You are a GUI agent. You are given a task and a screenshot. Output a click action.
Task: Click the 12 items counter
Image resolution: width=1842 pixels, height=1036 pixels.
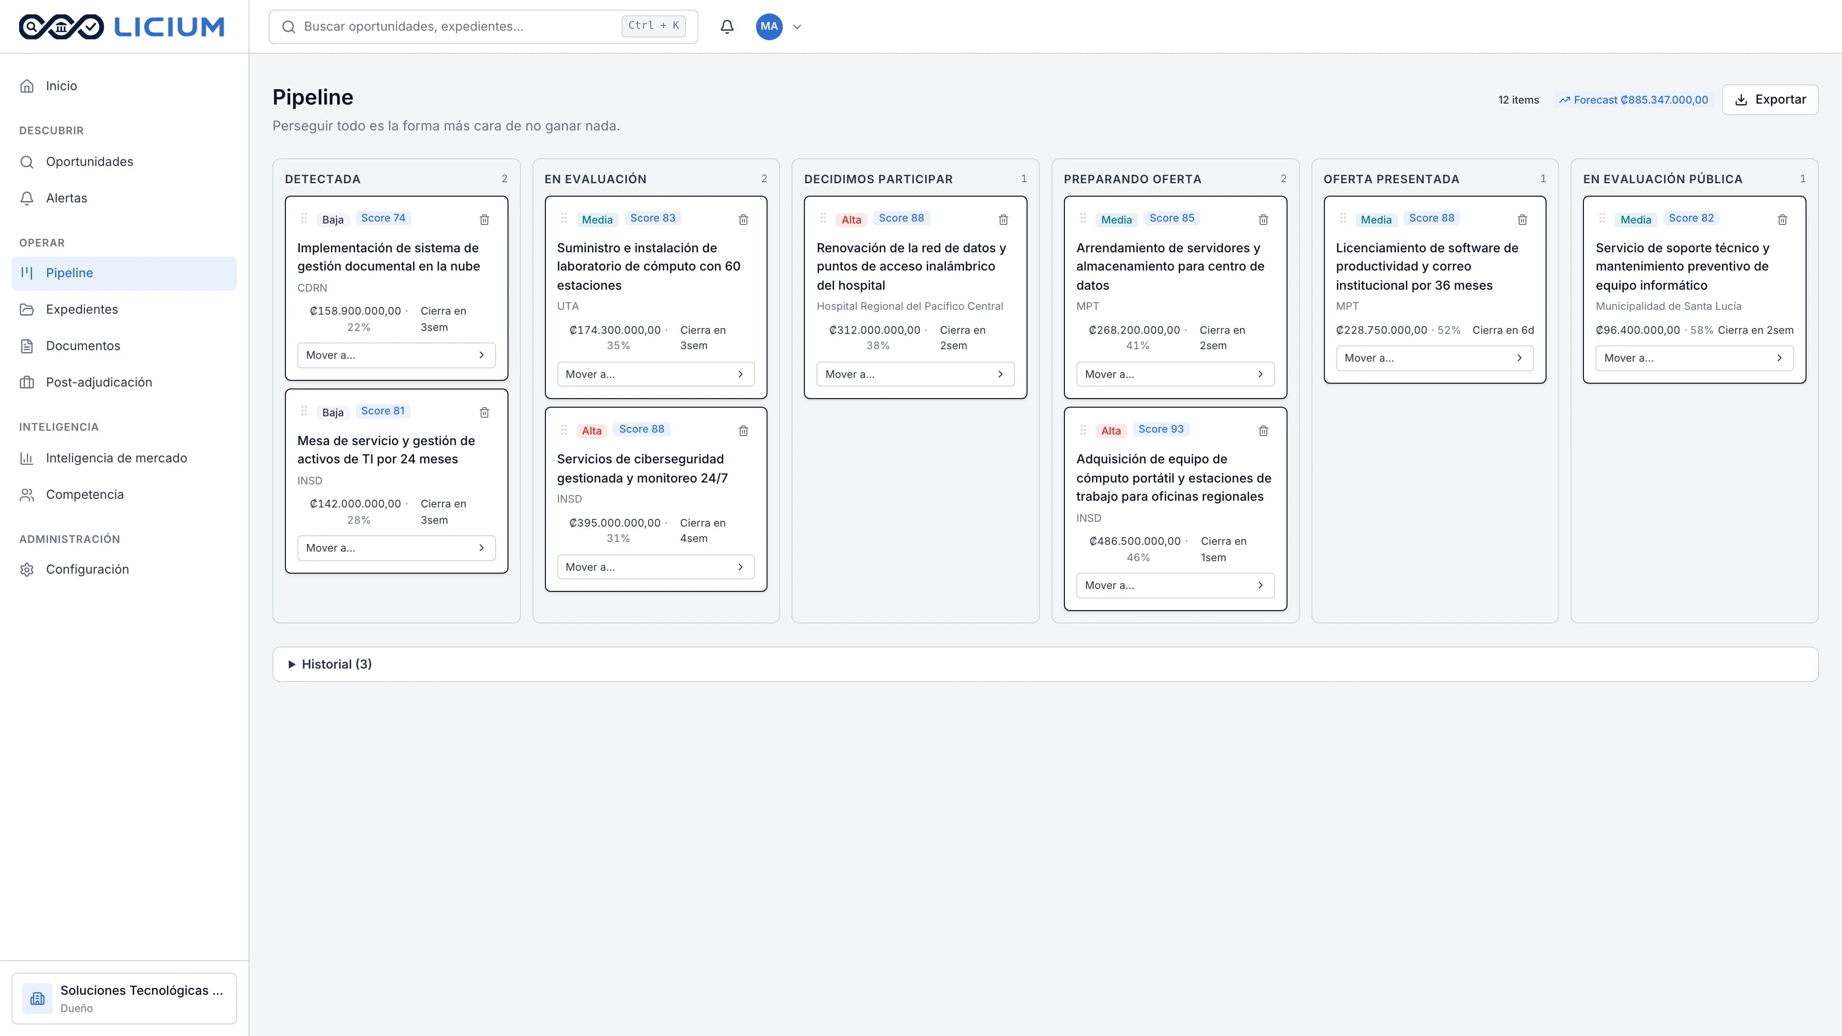point(1518,100)
